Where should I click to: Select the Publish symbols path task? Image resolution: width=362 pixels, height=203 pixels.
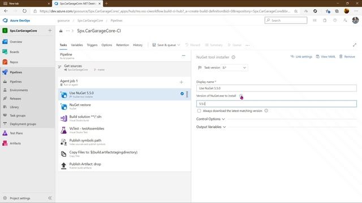point(124,142)
